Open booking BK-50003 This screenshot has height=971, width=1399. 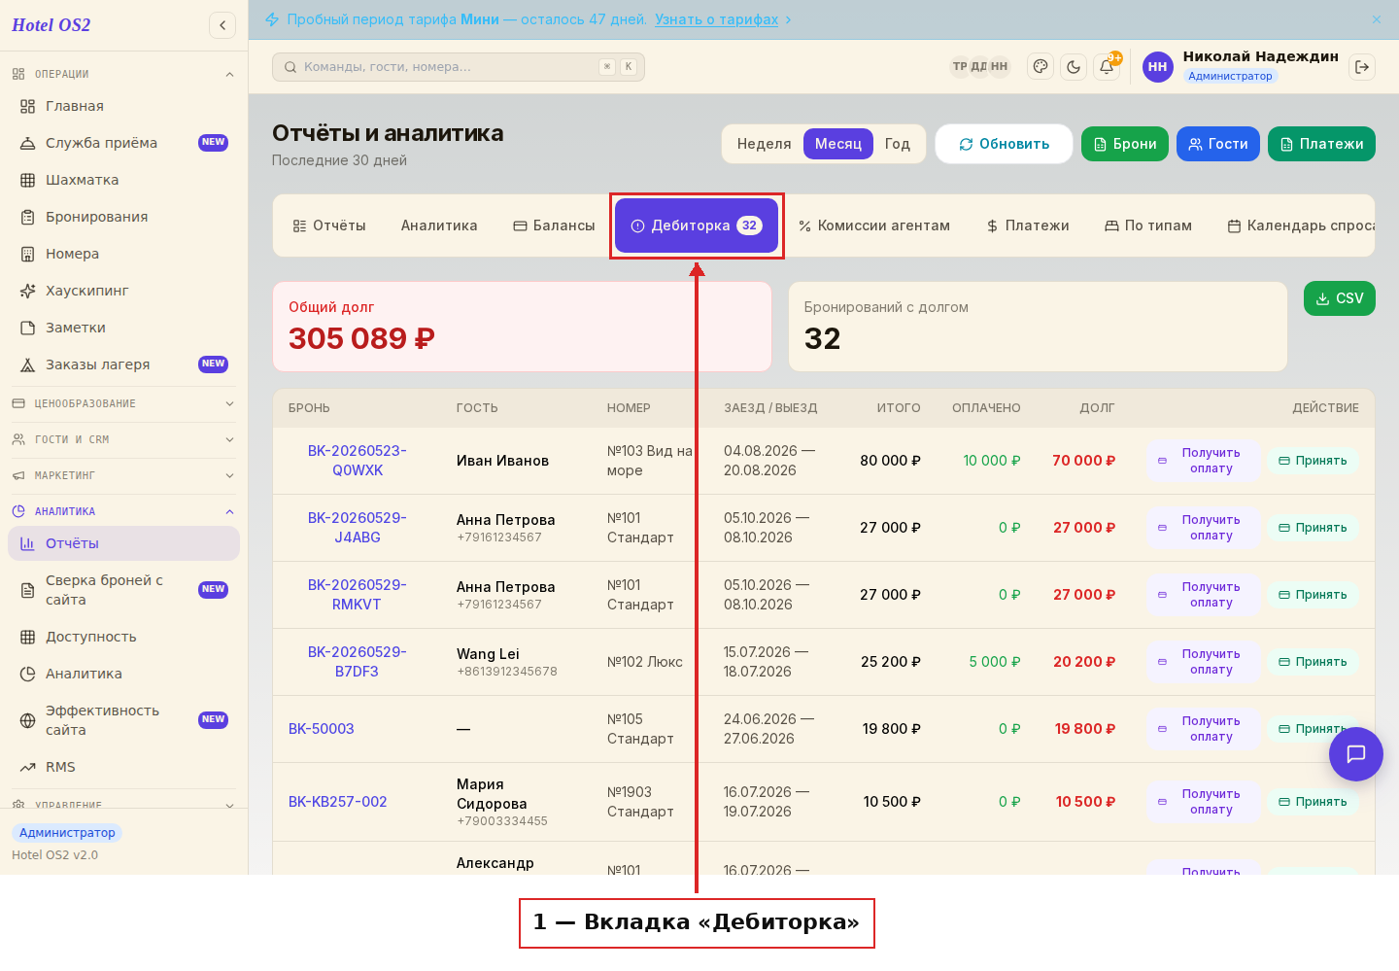click(x=322, y=729)
